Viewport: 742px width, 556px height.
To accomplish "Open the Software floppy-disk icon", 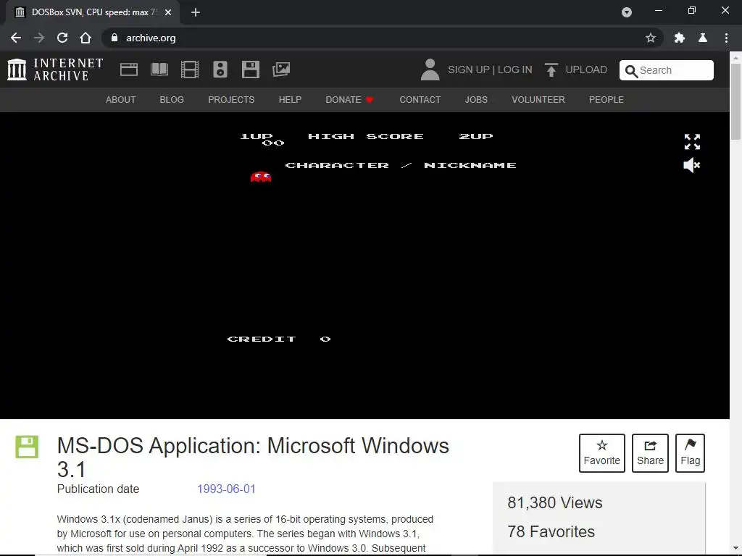I will (x=250, y=69).
